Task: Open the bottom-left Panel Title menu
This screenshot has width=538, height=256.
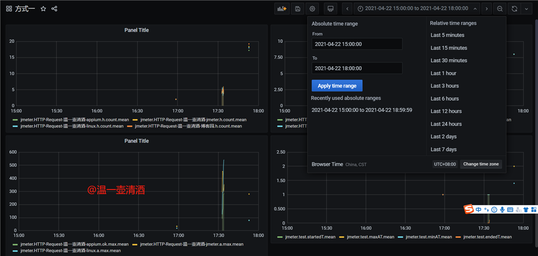Action: tap(137, 141)
